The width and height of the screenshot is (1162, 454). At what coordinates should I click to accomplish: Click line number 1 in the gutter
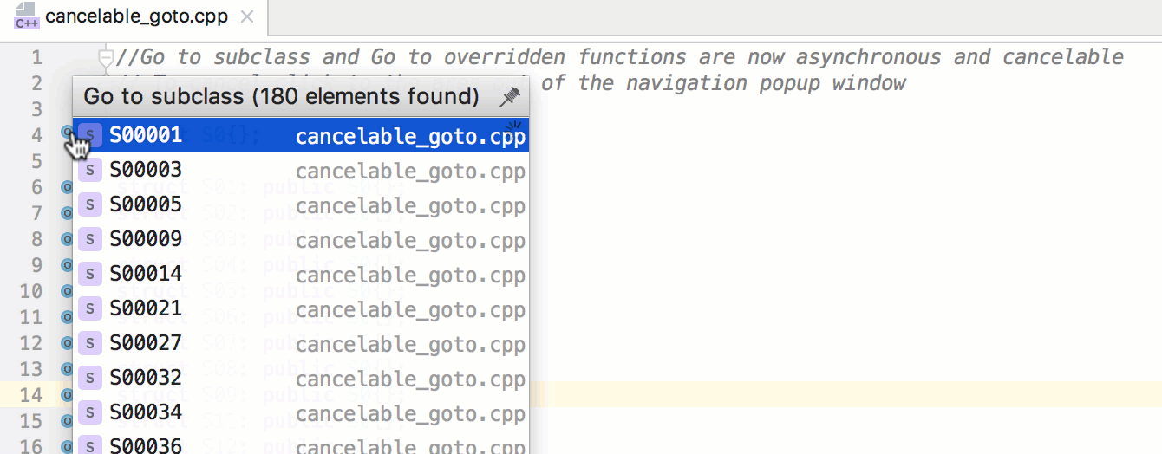click(x=36, y=57)
